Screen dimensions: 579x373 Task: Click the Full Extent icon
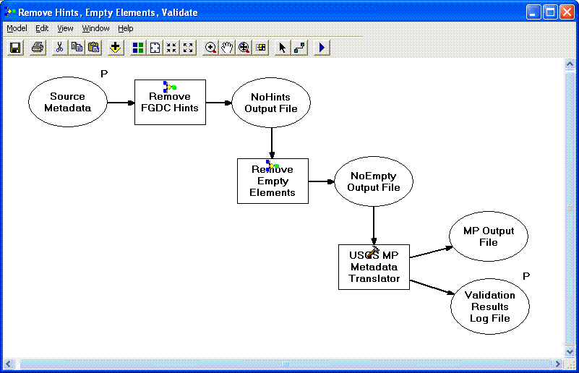[155, 48]
